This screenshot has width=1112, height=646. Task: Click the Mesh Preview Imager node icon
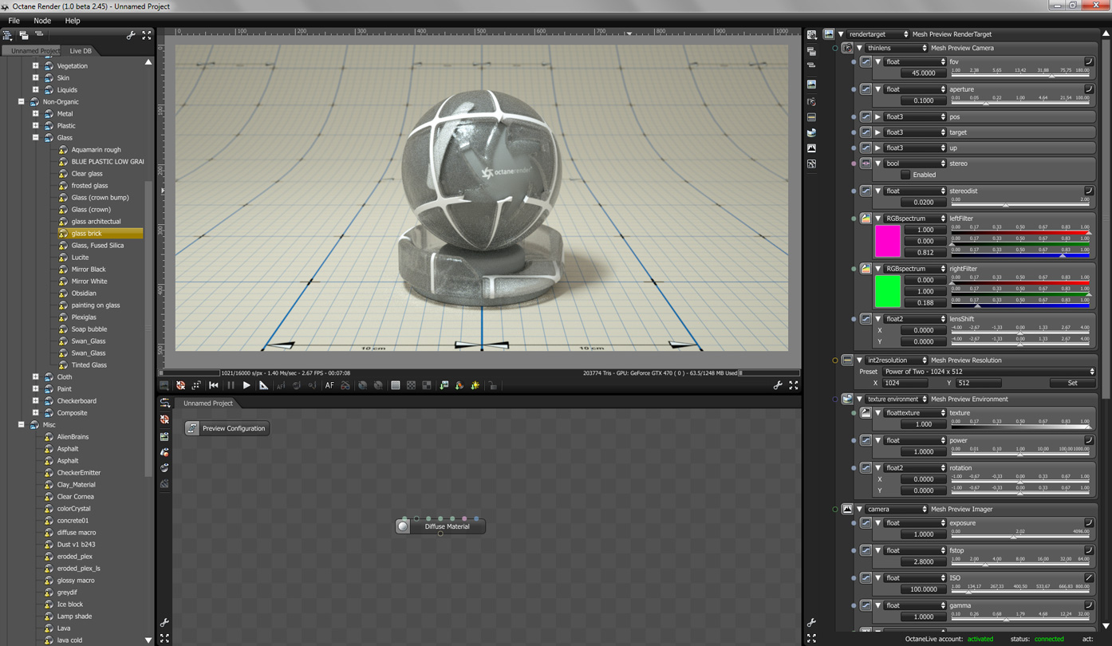click(x=848, y=509)
